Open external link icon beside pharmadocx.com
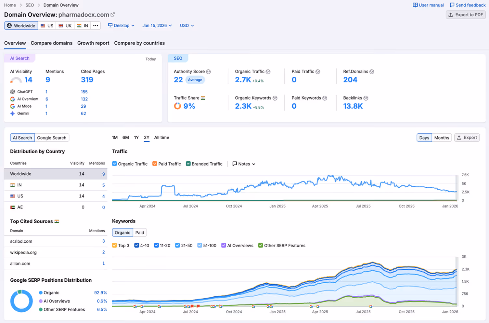 pos(113,15)
